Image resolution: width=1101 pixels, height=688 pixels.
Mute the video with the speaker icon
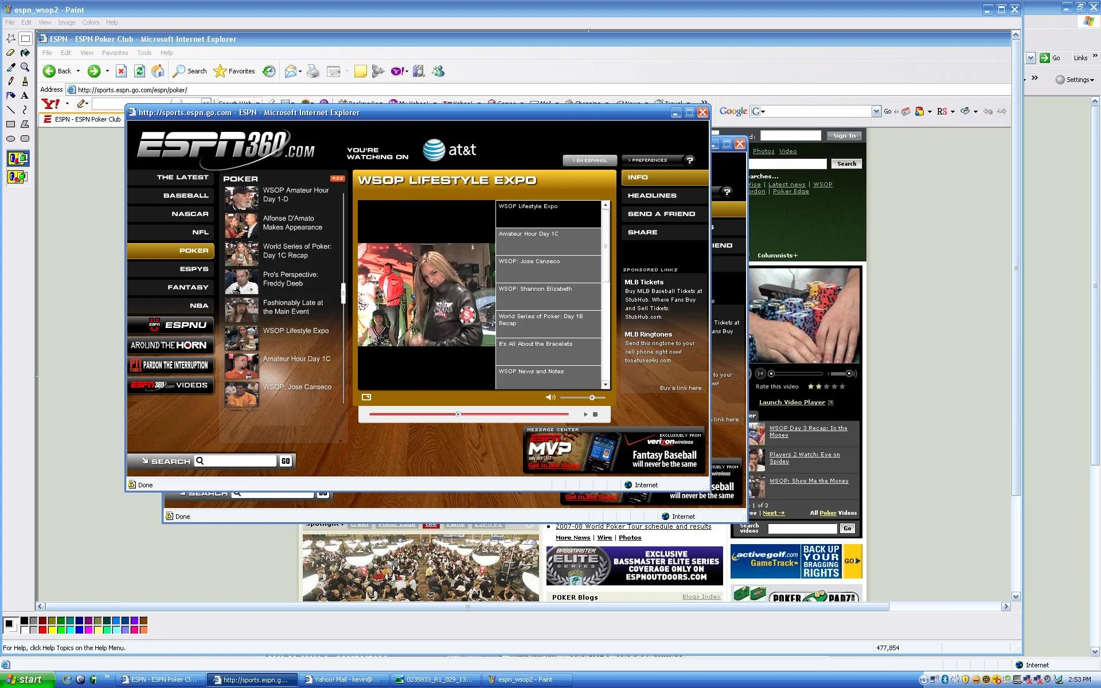coord(550,397)
